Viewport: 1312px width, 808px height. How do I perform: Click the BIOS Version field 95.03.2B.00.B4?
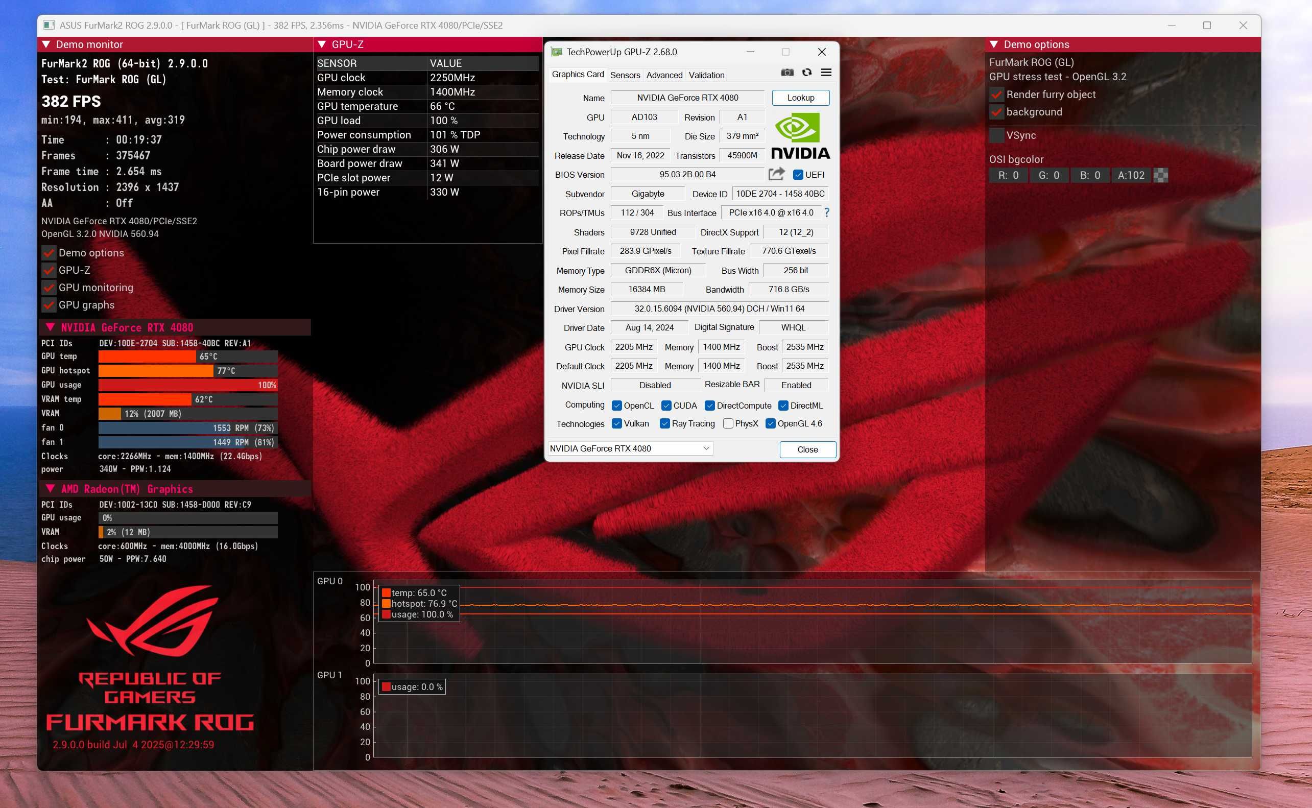click(687, 174)
